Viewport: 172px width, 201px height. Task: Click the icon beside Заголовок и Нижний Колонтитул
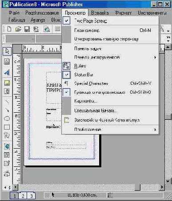pyautogui.click(x=66, y=120)
